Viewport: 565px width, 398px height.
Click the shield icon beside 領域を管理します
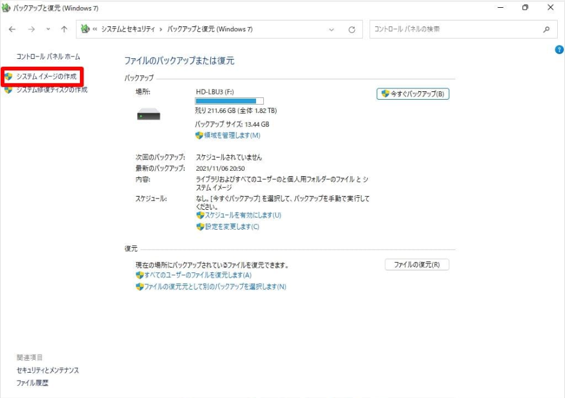(200, 135)
